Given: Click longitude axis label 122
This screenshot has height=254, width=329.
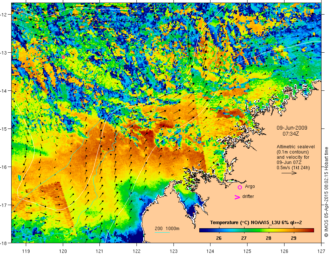Looking at the screenshot, I should (136, 251).
